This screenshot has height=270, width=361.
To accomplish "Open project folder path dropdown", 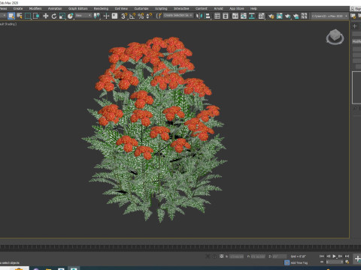I will click(x=329, y=16).
